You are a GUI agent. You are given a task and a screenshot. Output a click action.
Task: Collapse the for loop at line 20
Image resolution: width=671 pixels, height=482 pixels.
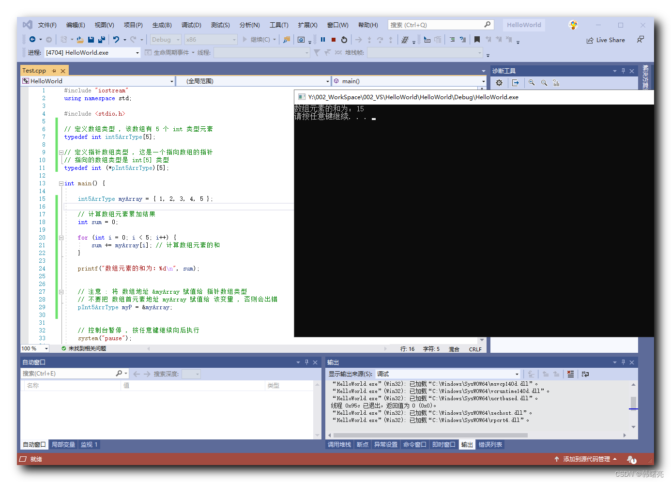61,238
